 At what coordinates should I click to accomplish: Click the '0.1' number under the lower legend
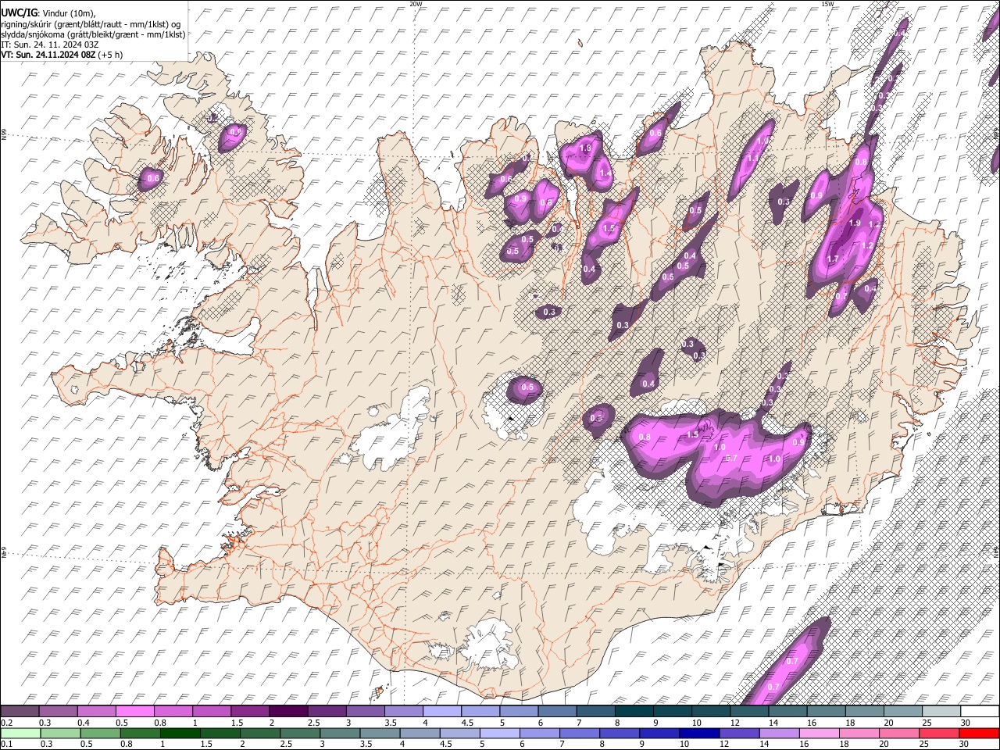click(6, 745)
